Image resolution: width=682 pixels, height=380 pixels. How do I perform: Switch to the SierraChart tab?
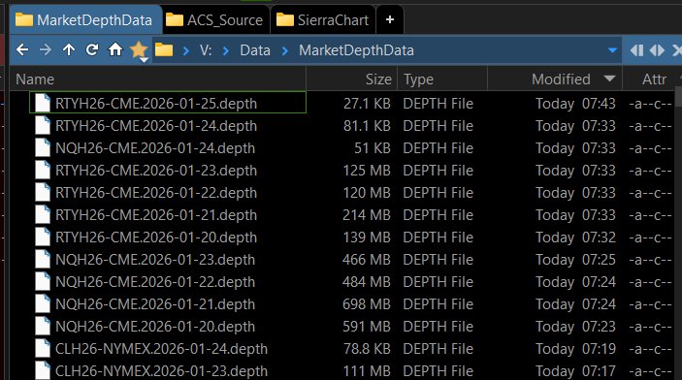point(323,20)
